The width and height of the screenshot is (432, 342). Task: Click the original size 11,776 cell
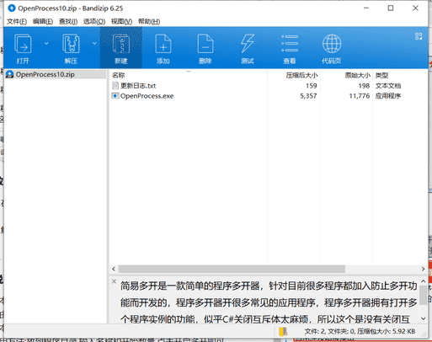coord(360,96)
